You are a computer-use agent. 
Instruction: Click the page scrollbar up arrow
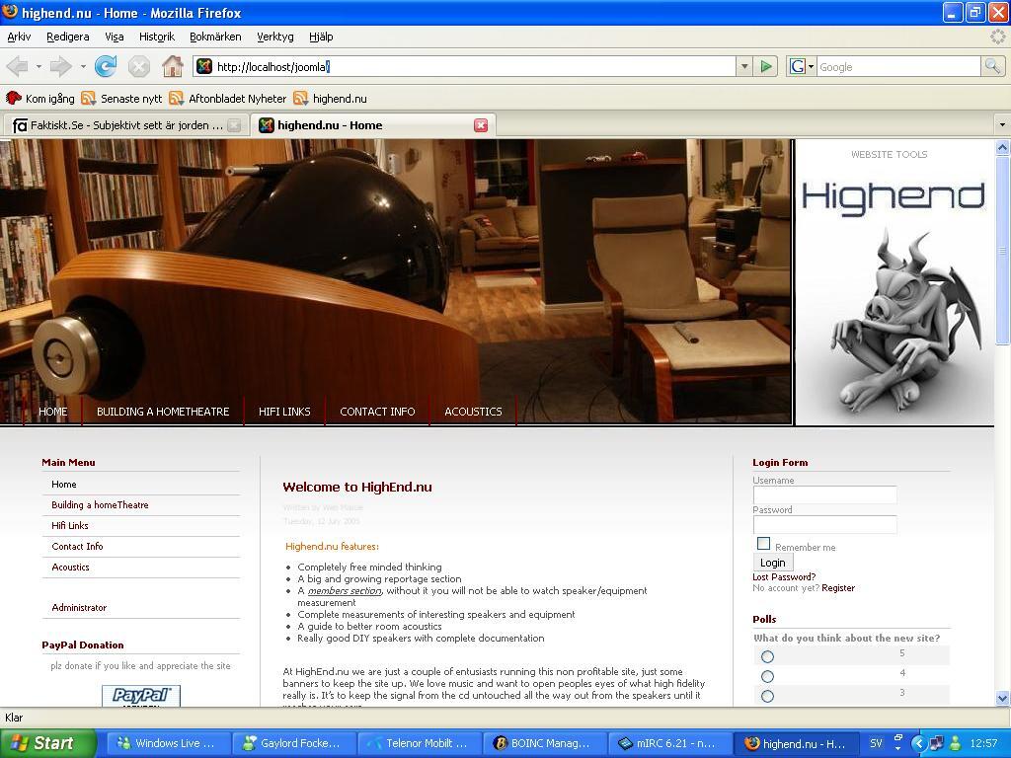[x=1003, y=148]
